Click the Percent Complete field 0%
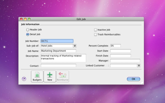Image resolution: width=165 pixels, height=103 pixels. pyautogui.click(x=116, y=46)
